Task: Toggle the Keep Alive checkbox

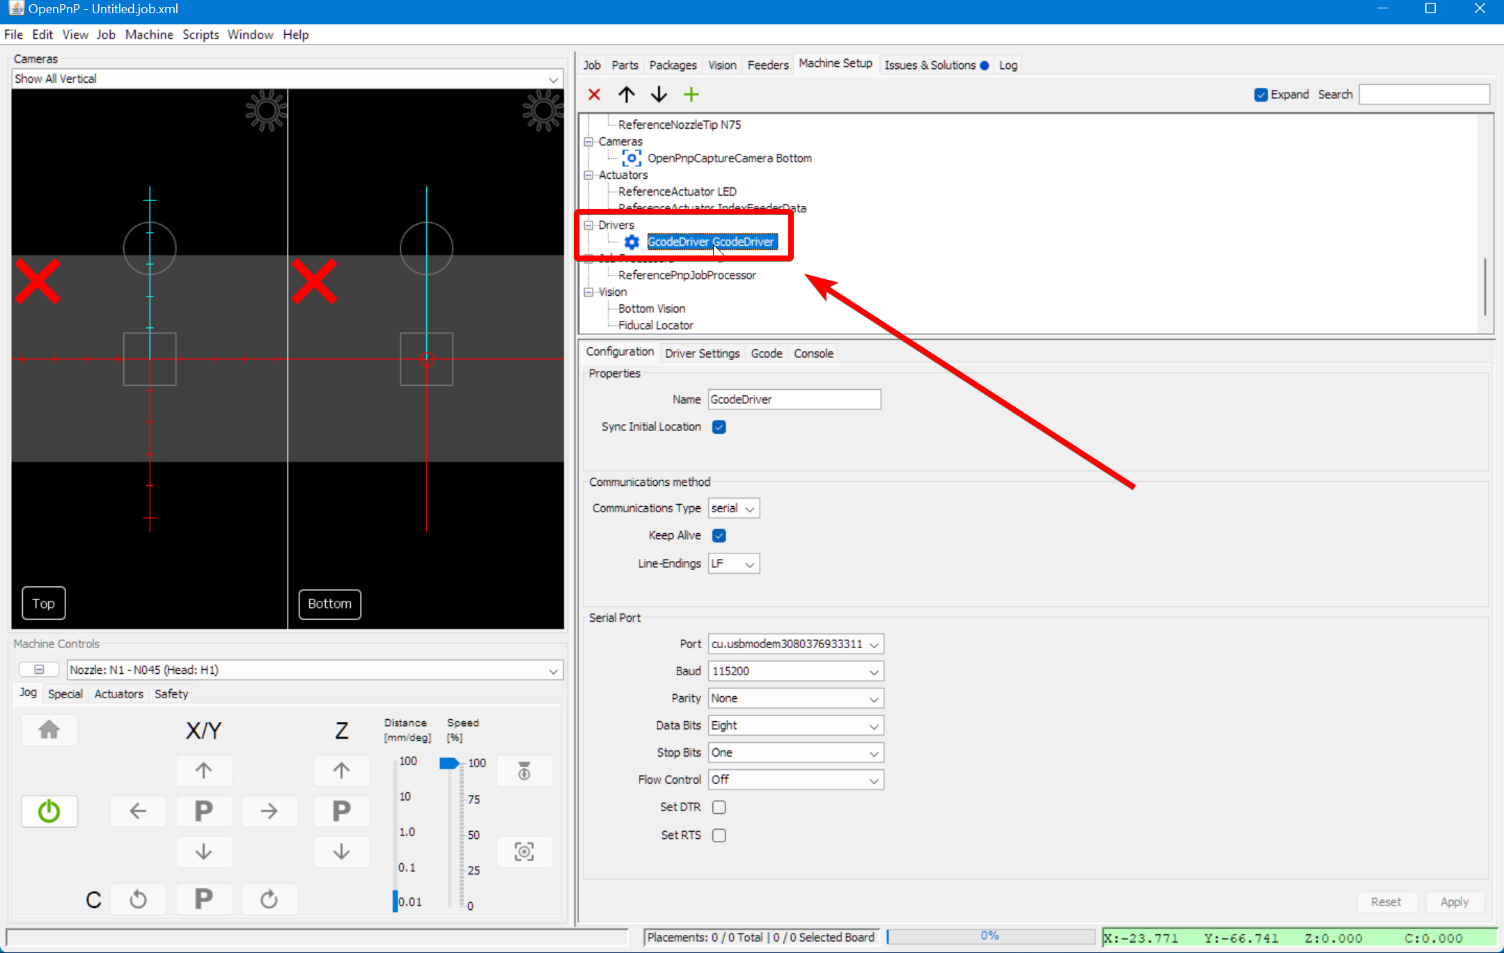Action: 719,535
